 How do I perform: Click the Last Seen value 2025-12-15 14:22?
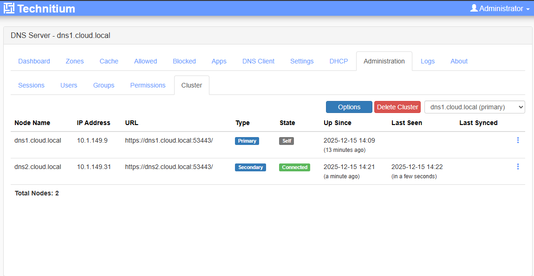point(417,167)
